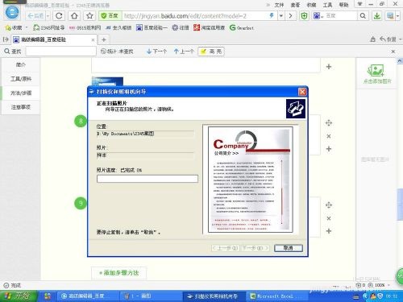403x302 pixels.
Task: Click the green shield plus icon
Action: pyautogui.click(x=304, y=16)
